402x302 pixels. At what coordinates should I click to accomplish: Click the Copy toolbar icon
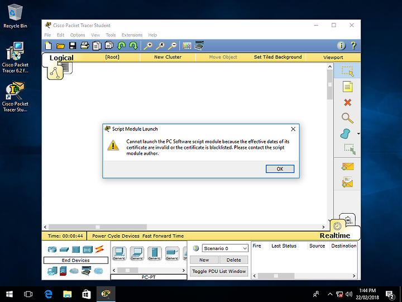(x=97, y=46)
